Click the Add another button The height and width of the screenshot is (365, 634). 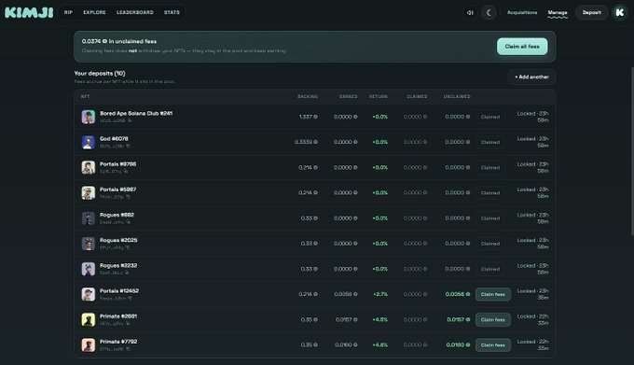coord(531,77)
